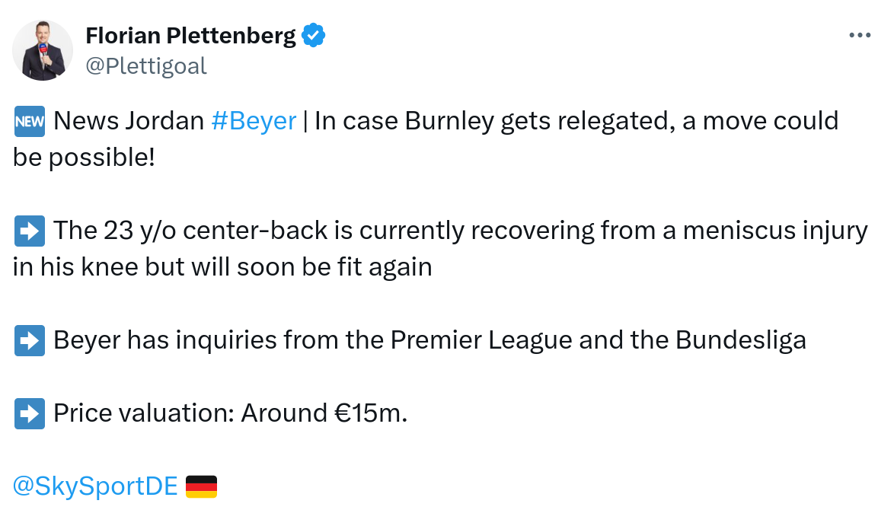This screenshot has width=894, height=510.
Task: Click the blue NEW emoji icon
Action: [30, 121]
